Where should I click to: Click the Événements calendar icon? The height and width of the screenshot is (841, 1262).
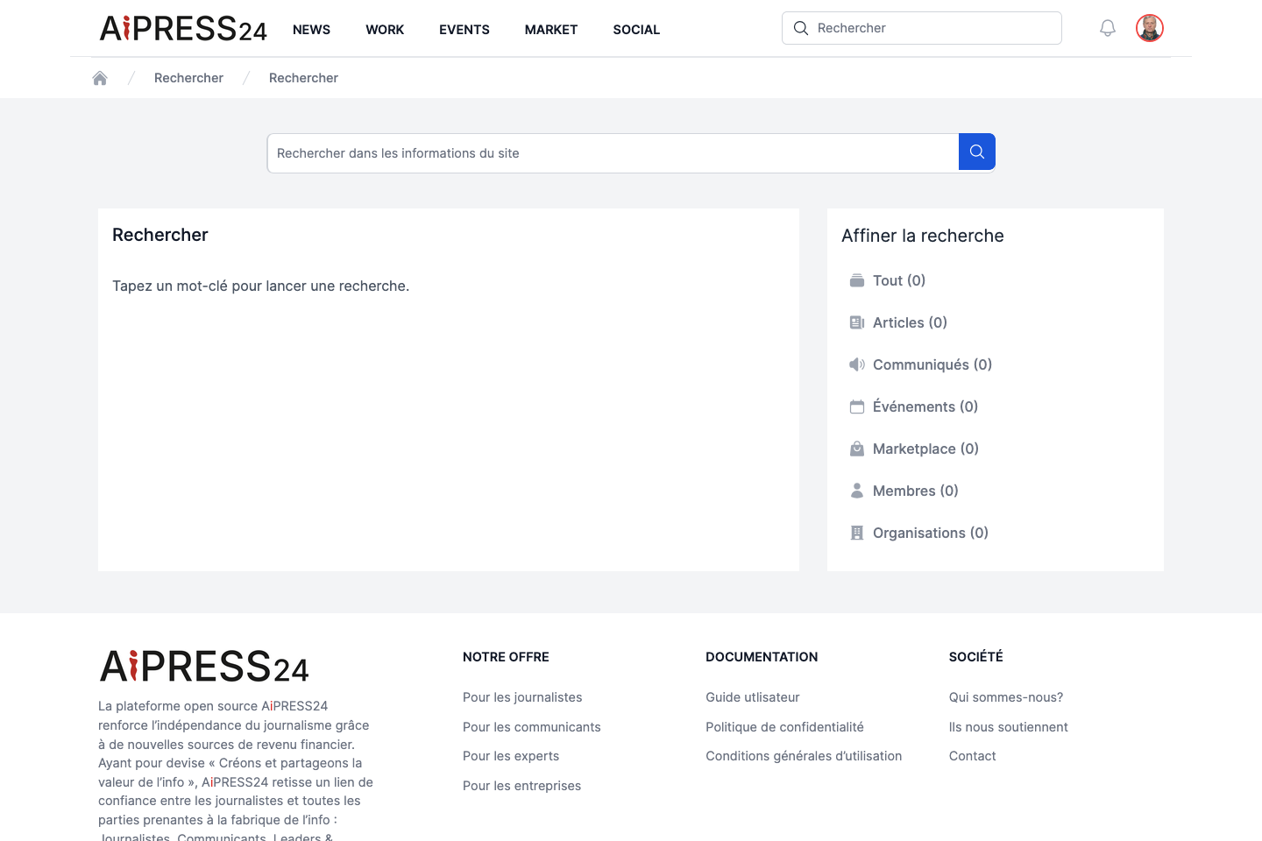(x=857, y=406)
